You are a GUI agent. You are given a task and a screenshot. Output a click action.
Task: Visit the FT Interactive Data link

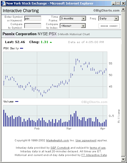click(x=94, y=155)
